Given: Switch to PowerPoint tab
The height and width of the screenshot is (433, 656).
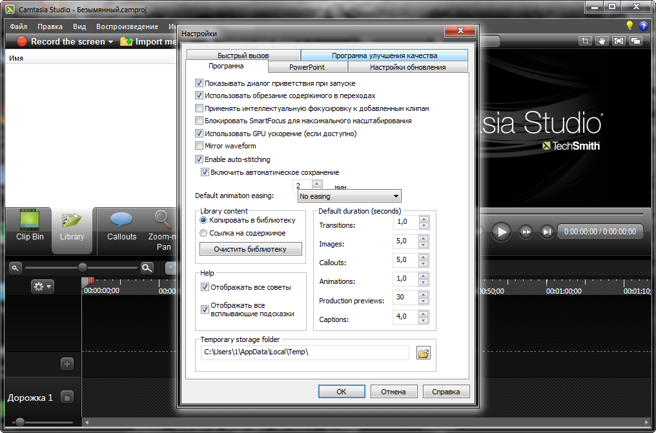Looking at the screenshot, I should [x=307, y=67].
